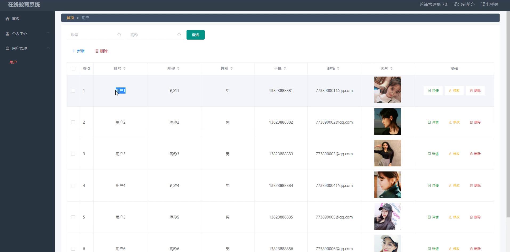
Task: Click the sort icon beside 邮箱 header
Action: click(338, 69)
